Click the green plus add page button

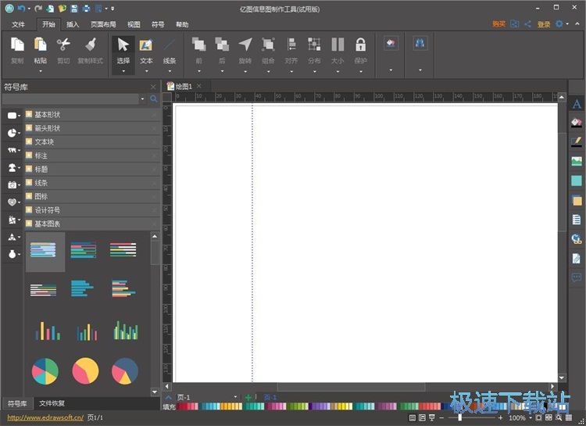248,398
